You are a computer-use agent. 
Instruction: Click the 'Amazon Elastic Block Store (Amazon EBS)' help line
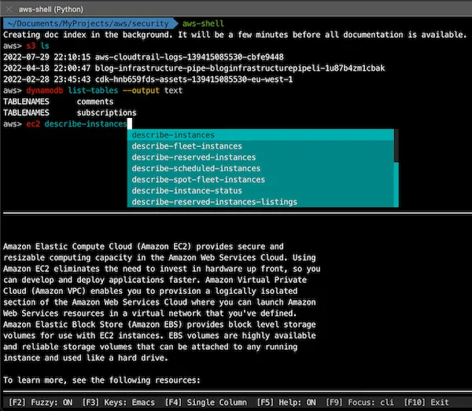point(93,325)
